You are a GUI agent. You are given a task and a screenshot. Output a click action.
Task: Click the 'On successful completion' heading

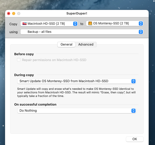(x=35, y=105)
